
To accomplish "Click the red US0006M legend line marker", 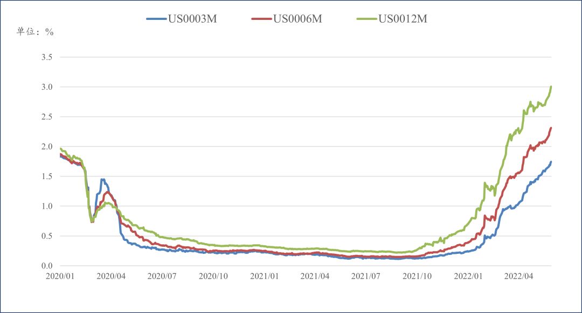I will click(x=261, y=19).
